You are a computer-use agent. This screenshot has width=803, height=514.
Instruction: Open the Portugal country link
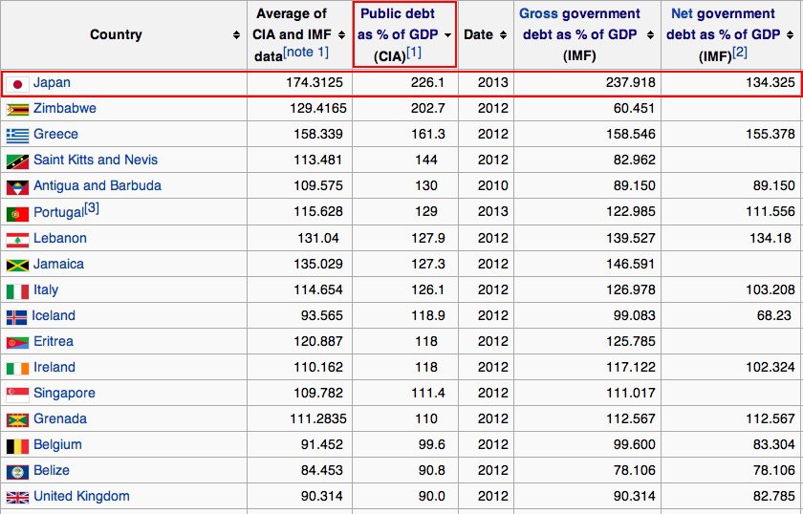point(58,213)
